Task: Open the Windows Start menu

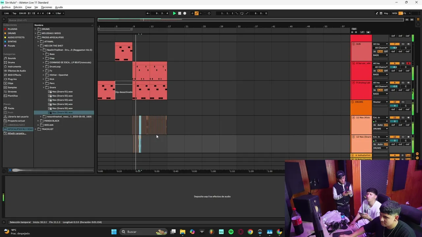Action: [x=114, y=232]
